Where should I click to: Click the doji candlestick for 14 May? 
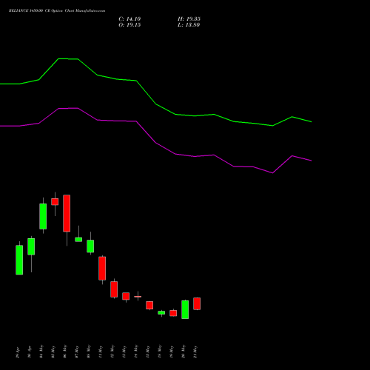(x=138, y=297)
